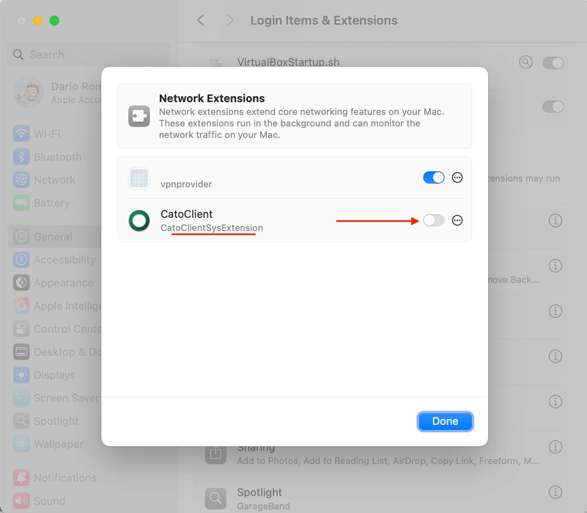
Task: Open Wi-Fi settings in sidebar
Action: coord(55,133)
